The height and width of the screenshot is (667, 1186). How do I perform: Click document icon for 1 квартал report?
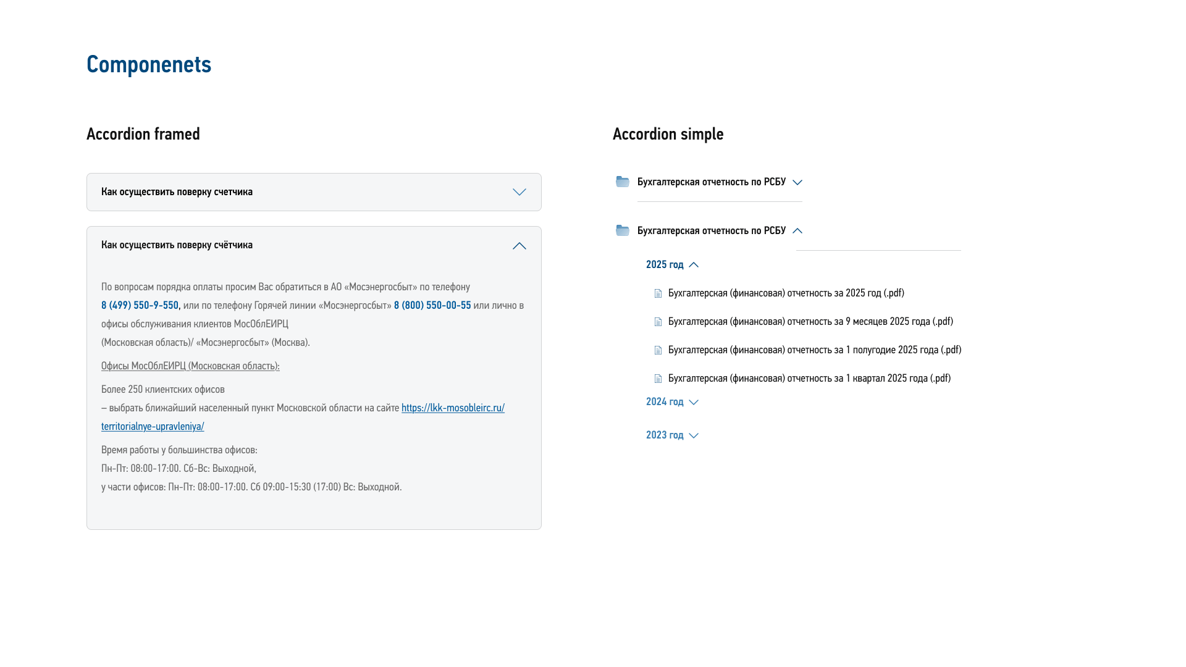tap(658, 379)
